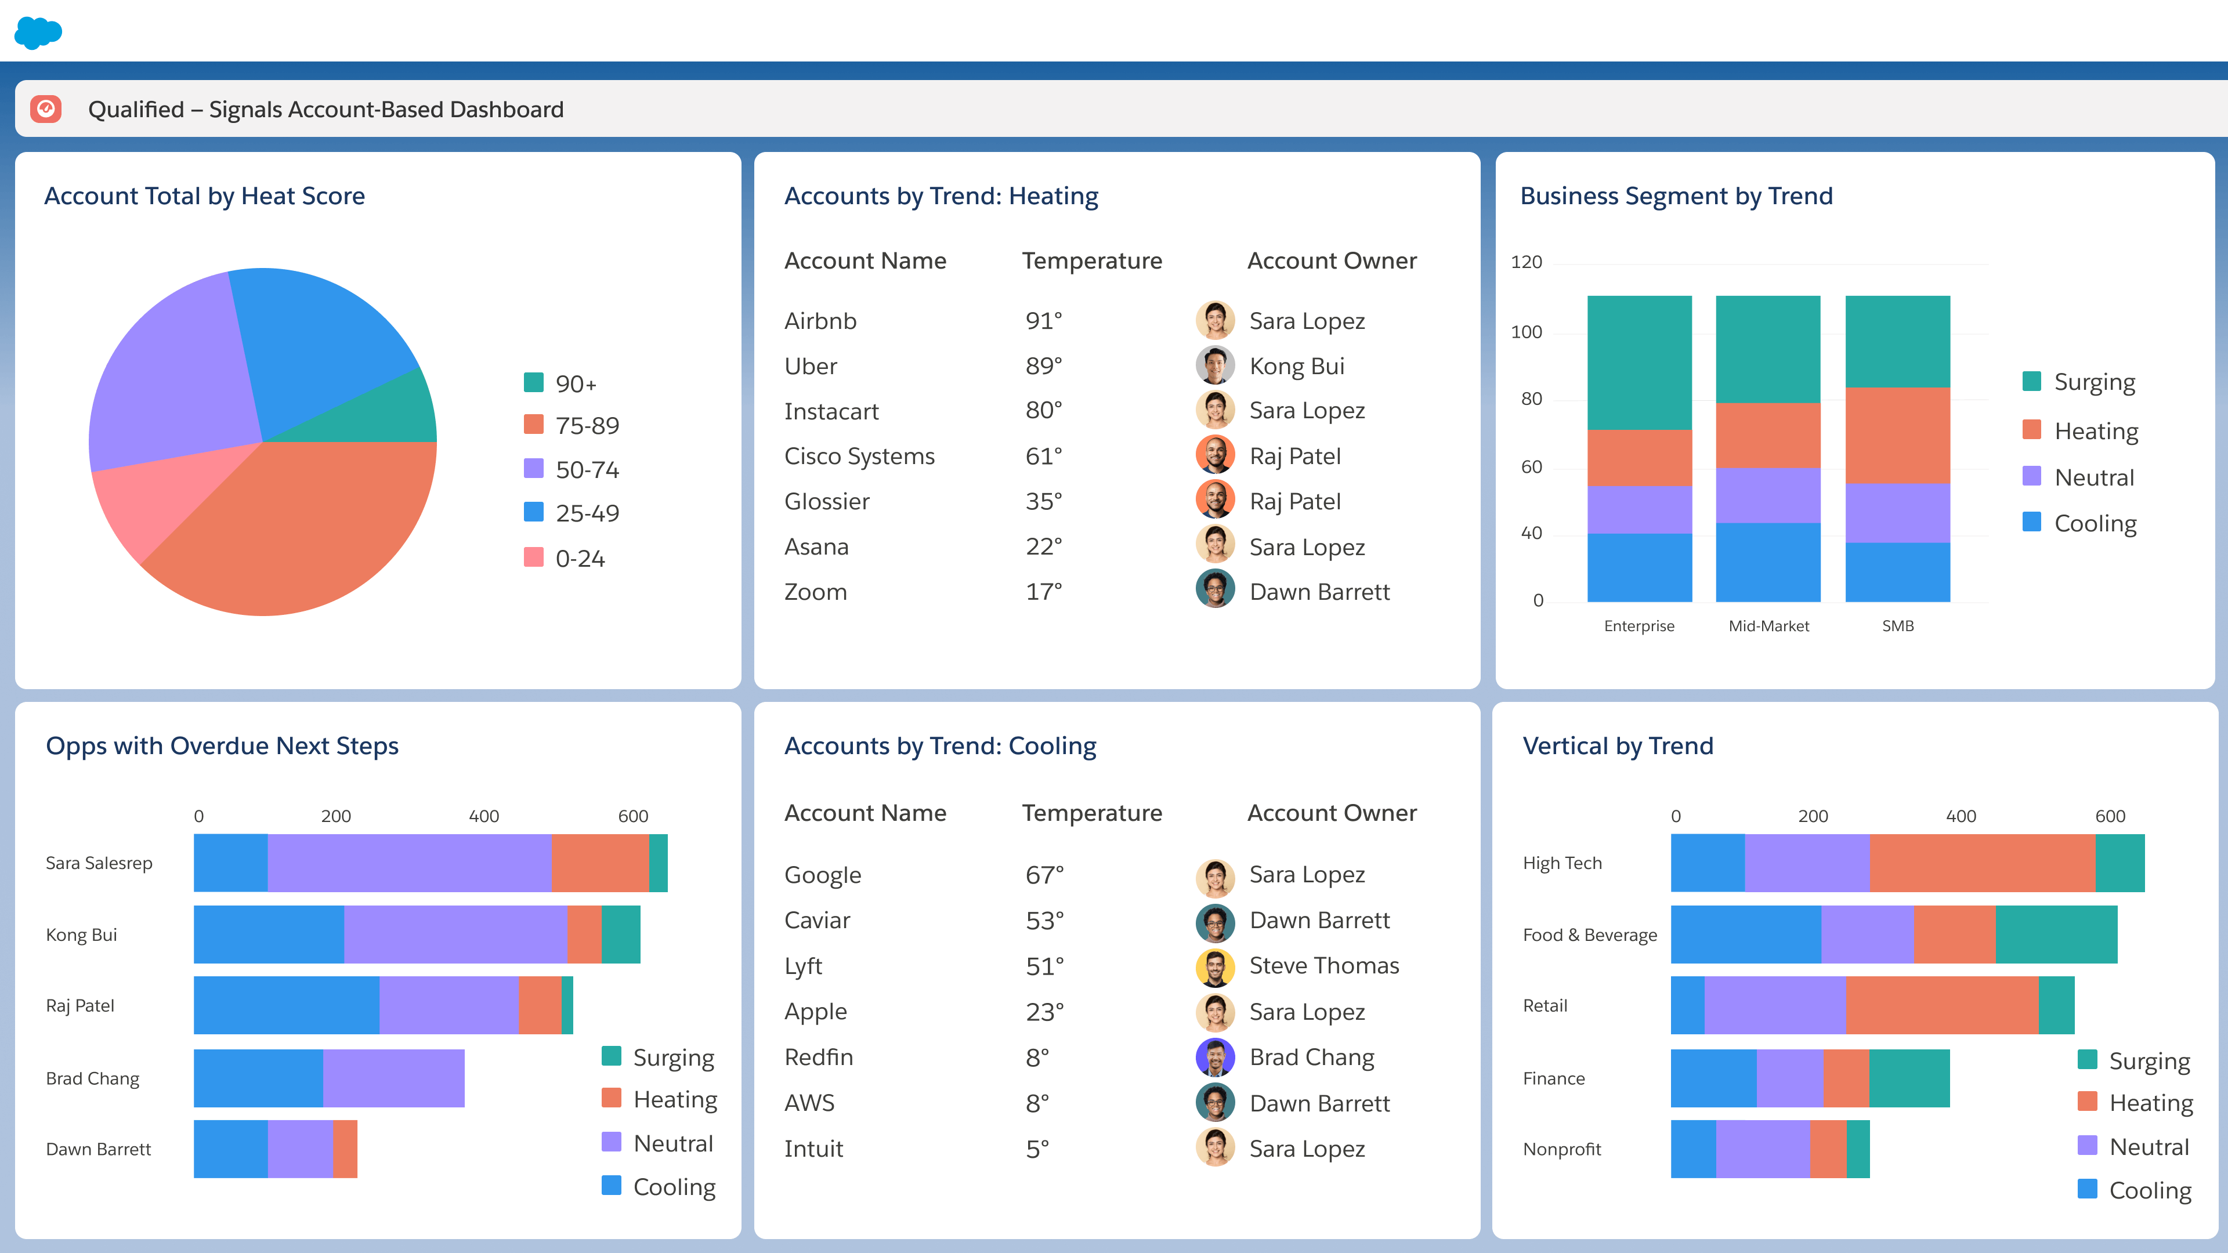The height and width of the screenshot is (1253, 2228).
Task: Click Steve Thomas owner name in Lyft row
Action: 1323,966
